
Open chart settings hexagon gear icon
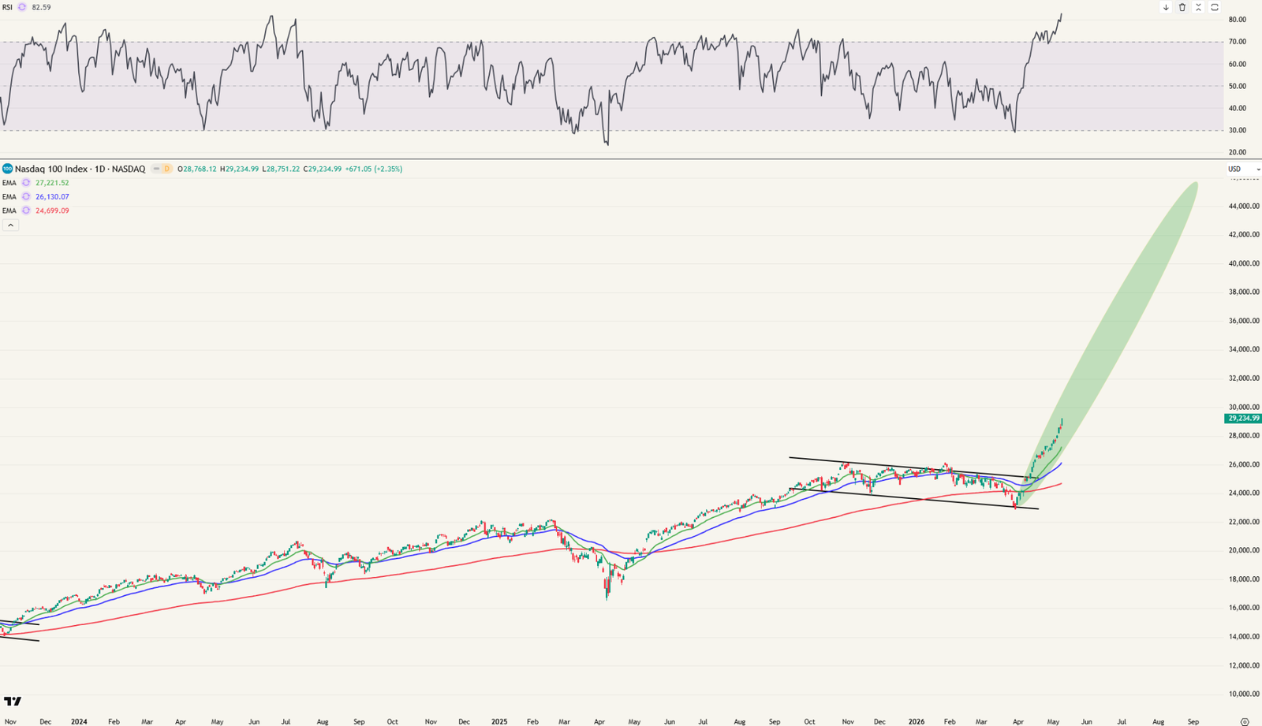click(x=1245, y=721)
